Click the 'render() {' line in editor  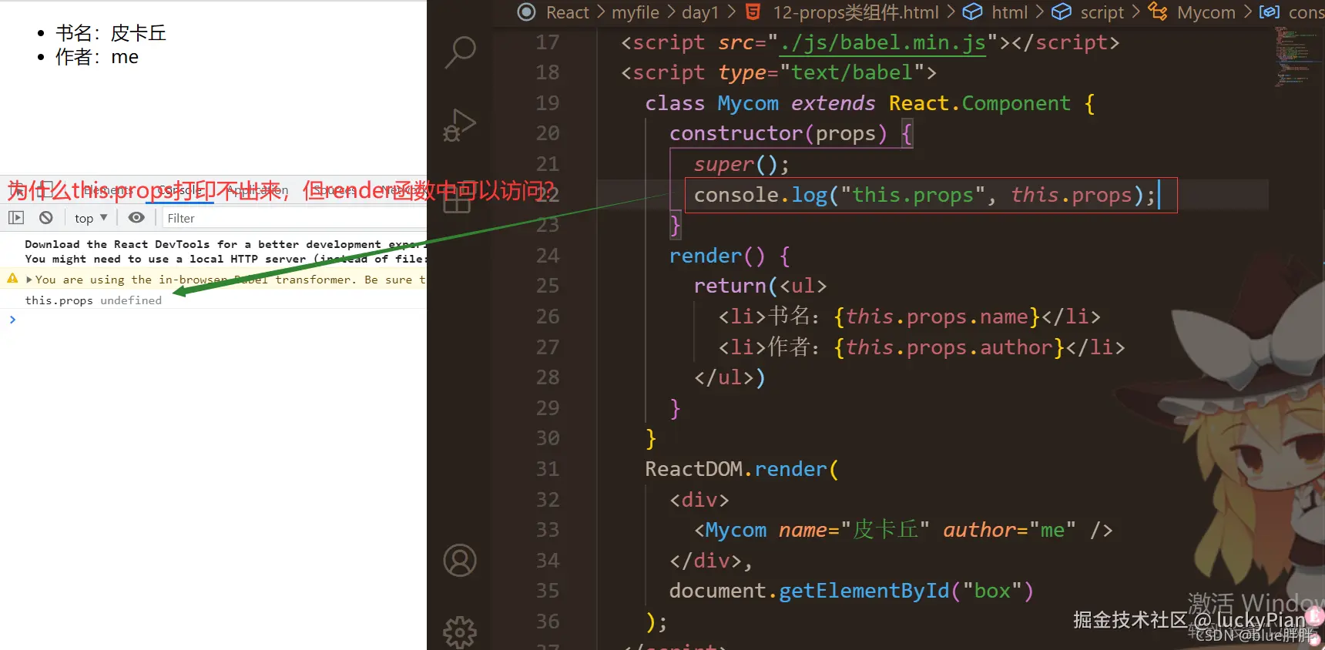pyautogui.click(x=730, y=256)
